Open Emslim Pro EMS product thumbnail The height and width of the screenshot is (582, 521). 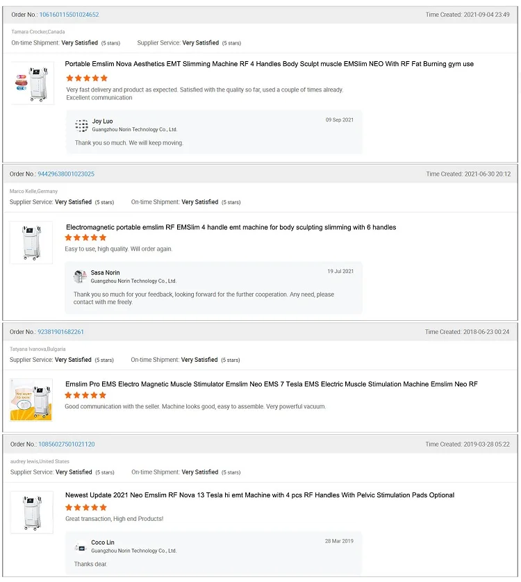point(31,400)
